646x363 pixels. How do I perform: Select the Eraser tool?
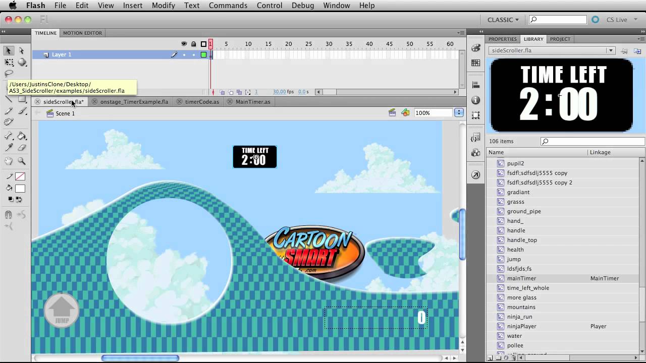tap(22, 148)
